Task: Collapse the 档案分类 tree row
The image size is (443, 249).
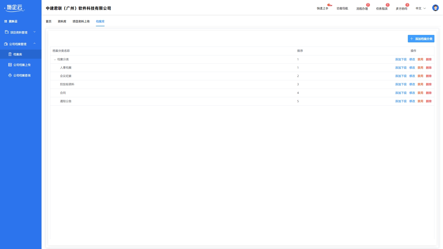Action: 55,60
